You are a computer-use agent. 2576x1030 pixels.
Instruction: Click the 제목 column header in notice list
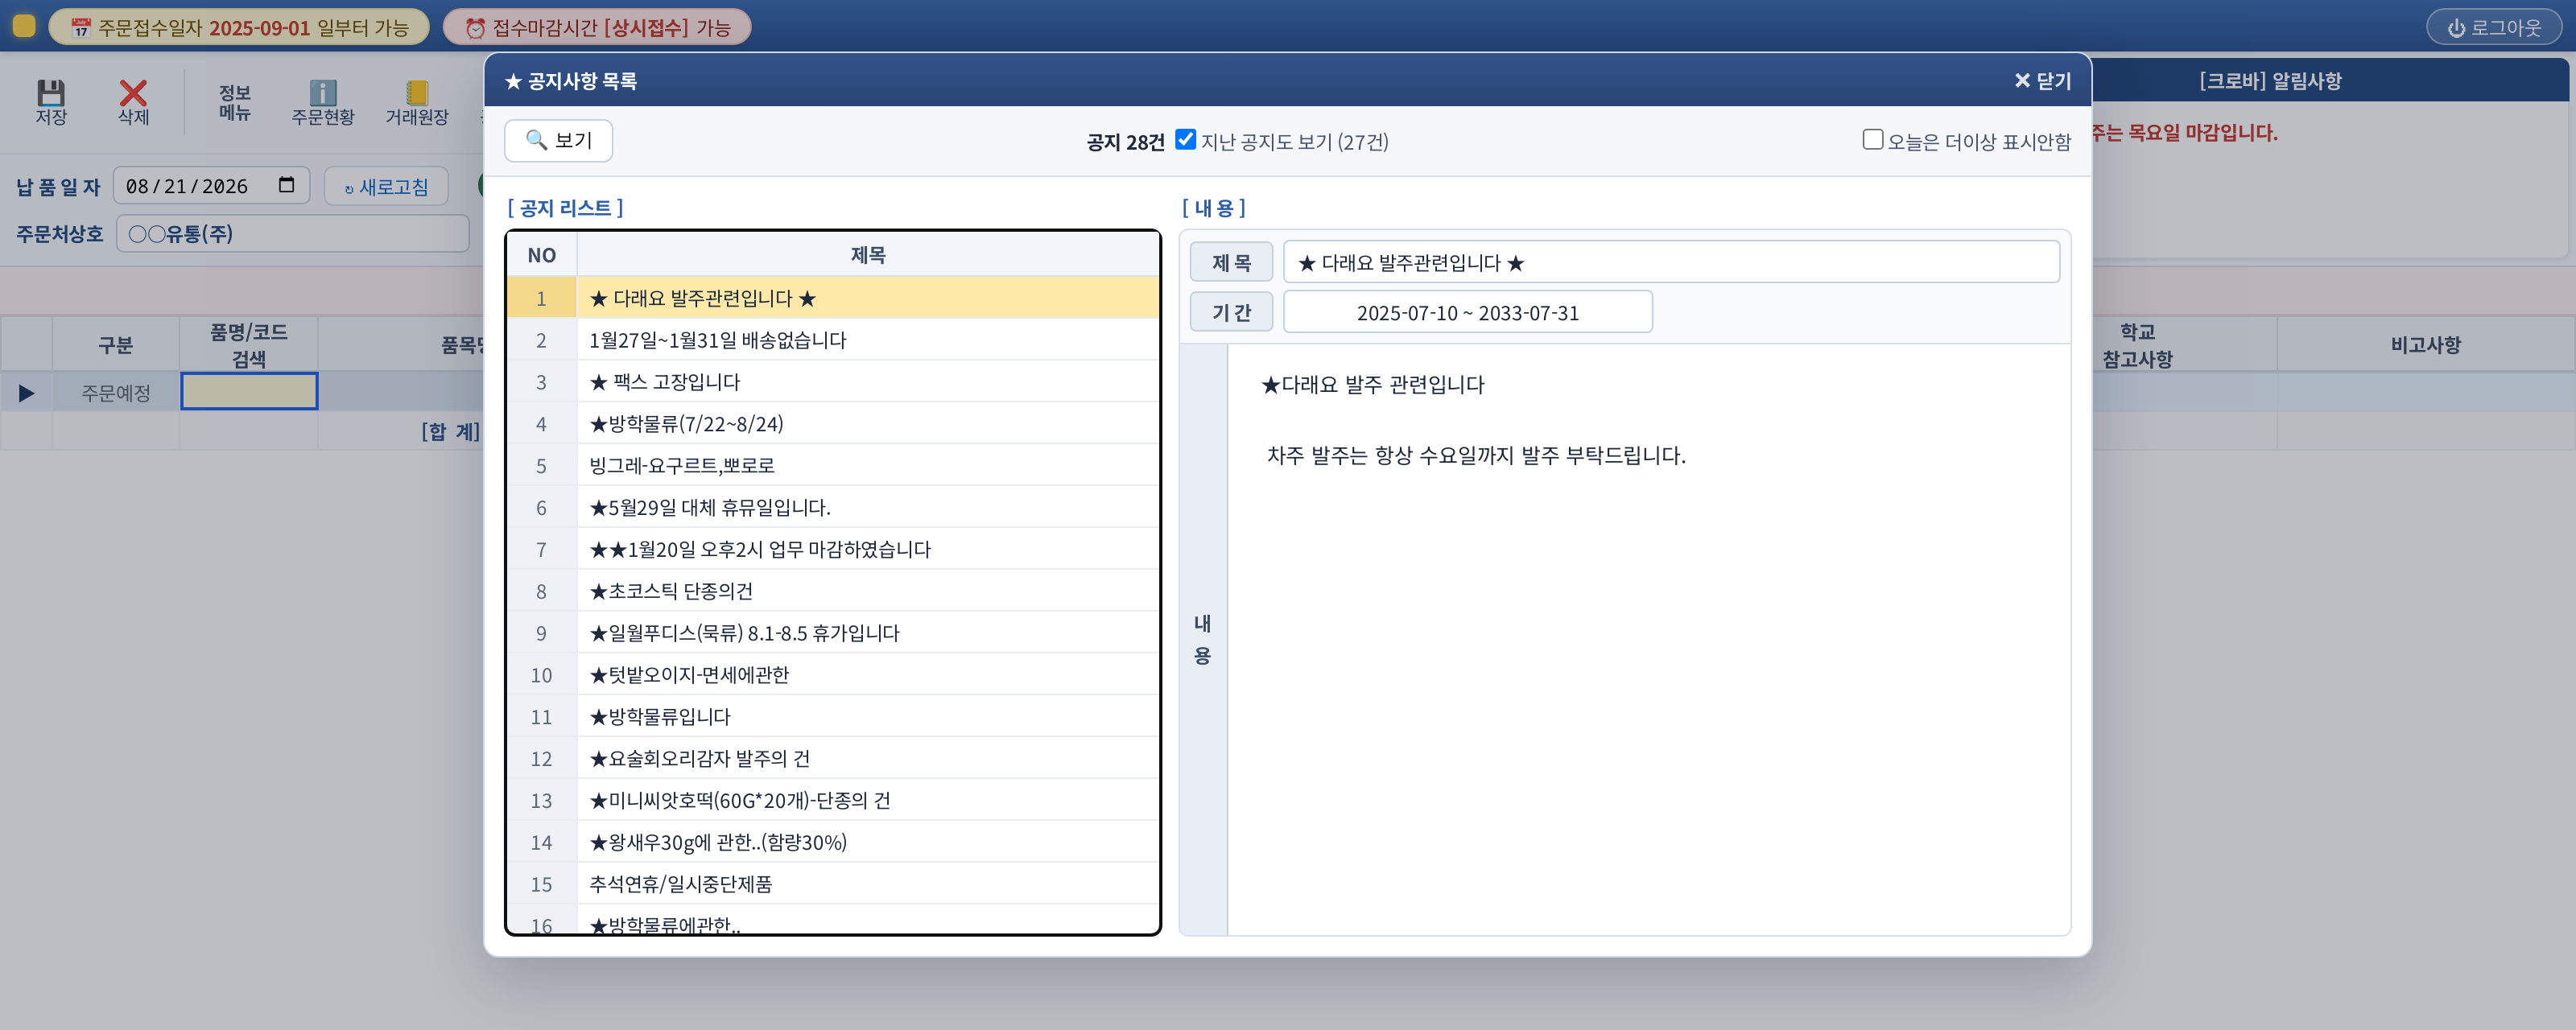(x=868, y=255)
